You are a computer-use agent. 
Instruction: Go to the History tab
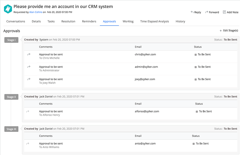coord(180,21)
